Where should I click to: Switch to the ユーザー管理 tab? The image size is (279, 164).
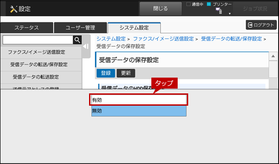(x=80, y=28)
